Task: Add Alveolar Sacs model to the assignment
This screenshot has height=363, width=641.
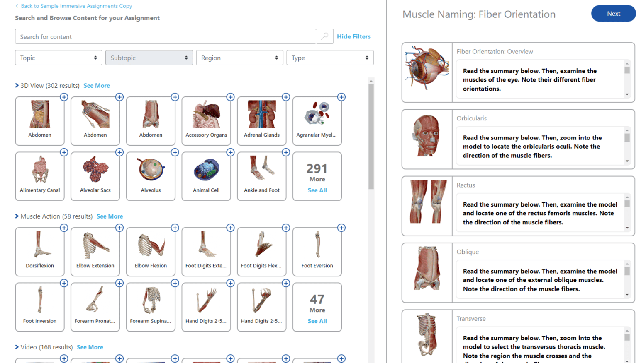Action: [x=119, y=152]
